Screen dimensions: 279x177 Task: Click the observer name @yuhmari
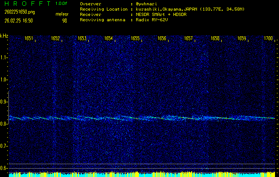pos(148,4)
